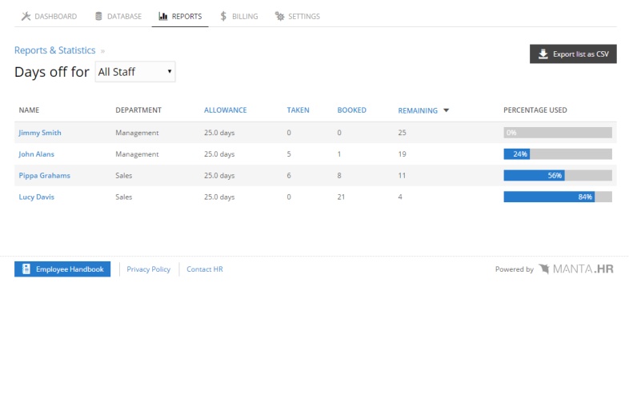Export list as CSV
Image resolution: width=629 pixels, height=418 pixels.
(573, 54)
